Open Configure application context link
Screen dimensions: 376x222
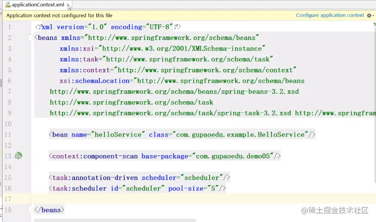coord(330,15)
